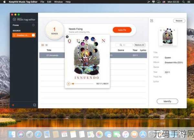Open Spotlight search in menu bar
The image size is (194, 140).
tap(183, 2)
